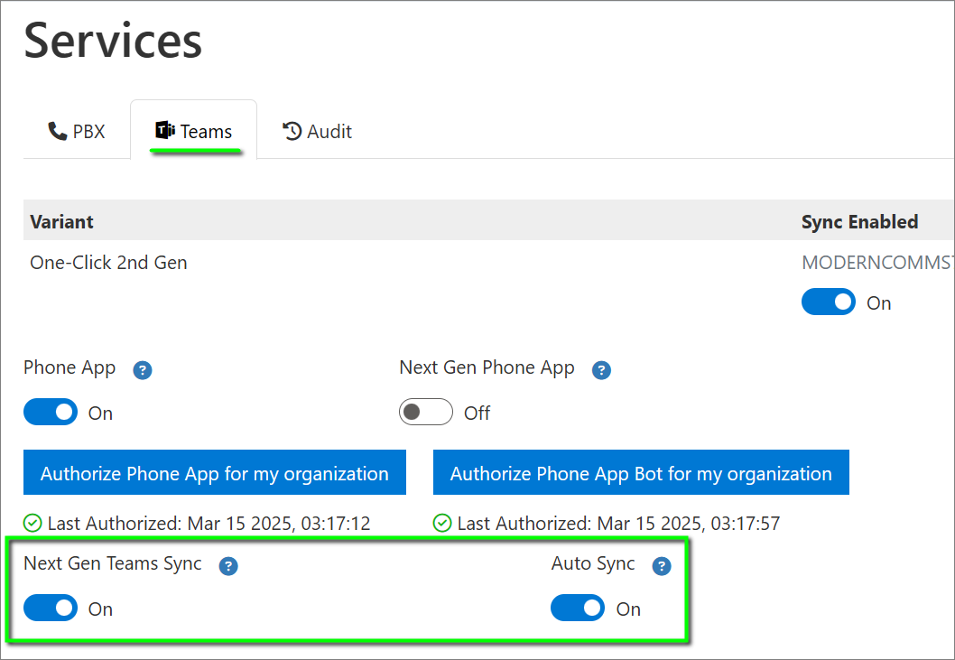Click the Next Gen Teams Sync label
The image size is (955, 660).
click(x=113, y=563)
